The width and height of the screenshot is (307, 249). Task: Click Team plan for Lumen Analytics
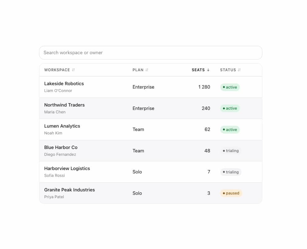[138, 129]
